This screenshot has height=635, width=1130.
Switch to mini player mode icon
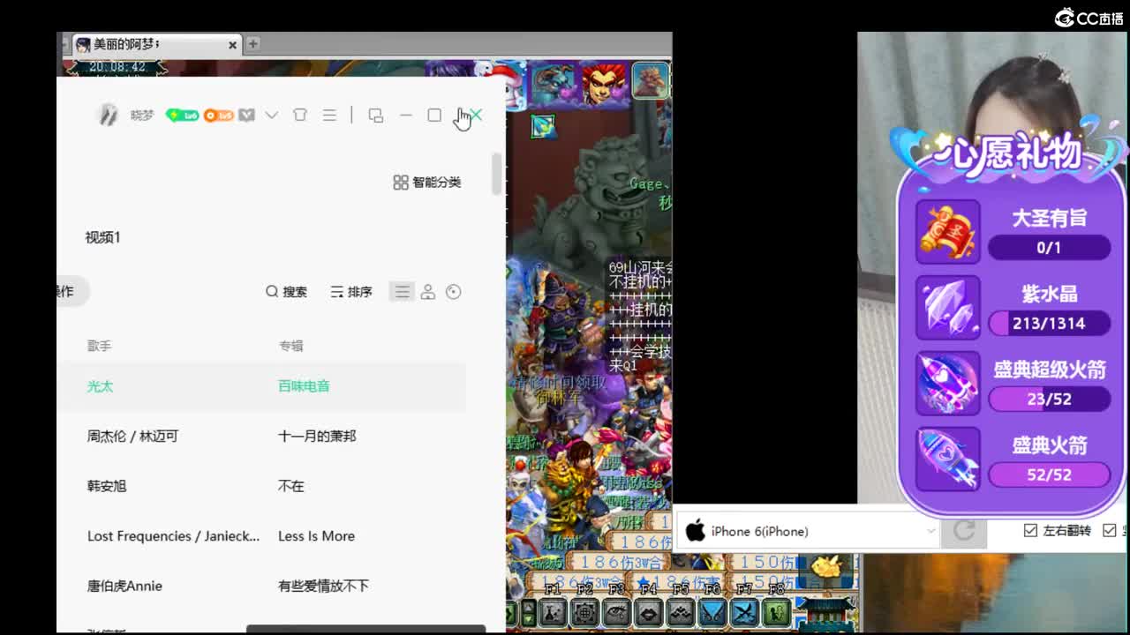[x=376, y=116]
